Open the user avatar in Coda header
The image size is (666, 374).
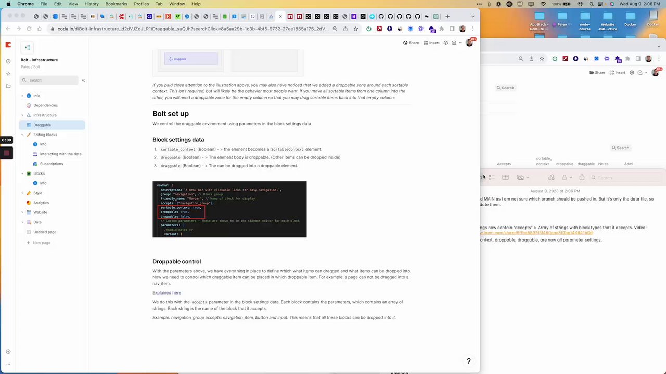pyautogui.click(x=469, y=43)
